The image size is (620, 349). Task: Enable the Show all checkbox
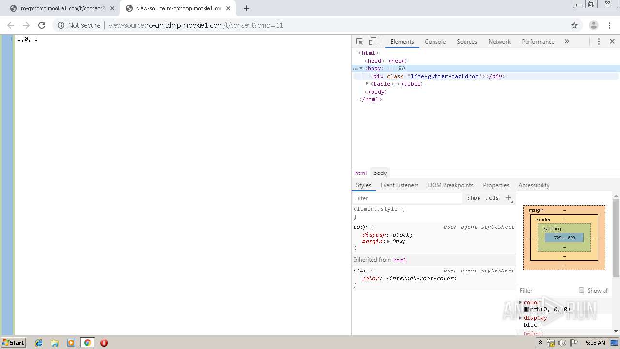(x=581, y=290)
